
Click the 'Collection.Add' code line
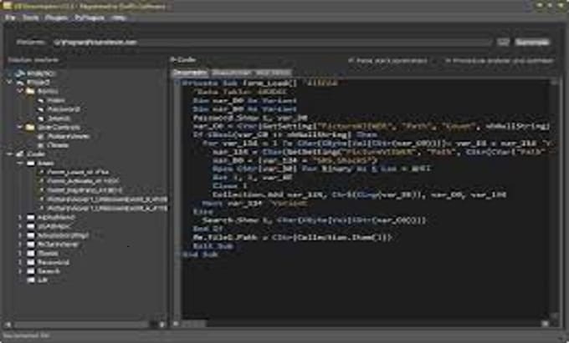[x=359, y=195]
